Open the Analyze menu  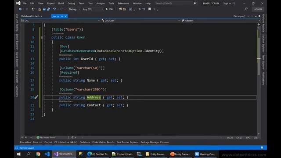(x=101, y=3)
